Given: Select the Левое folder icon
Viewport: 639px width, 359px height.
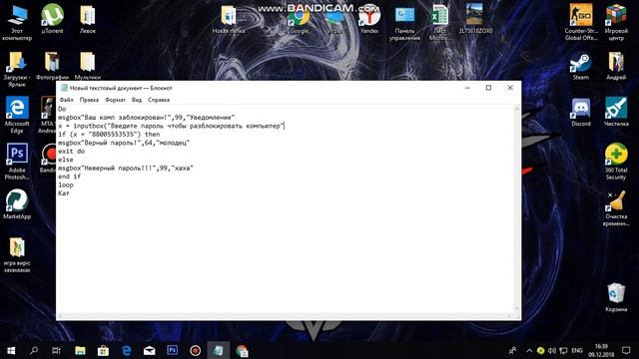Looking at the screenshot, I should [87, 19].
